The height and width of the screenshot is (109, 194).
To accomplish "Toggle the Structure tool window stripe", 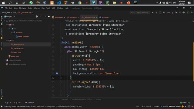I will 2,34.
